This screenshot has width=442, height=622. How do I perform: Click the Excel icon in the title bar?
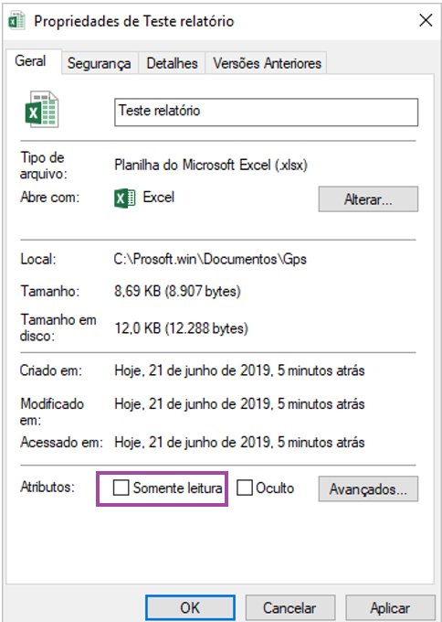click(16, 21)
